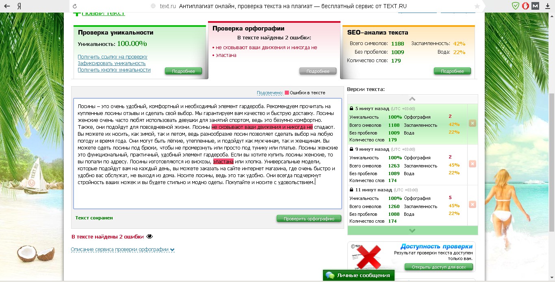
Task: Click Орфография value 5 in 11 минут version
Action: (450, 197)
